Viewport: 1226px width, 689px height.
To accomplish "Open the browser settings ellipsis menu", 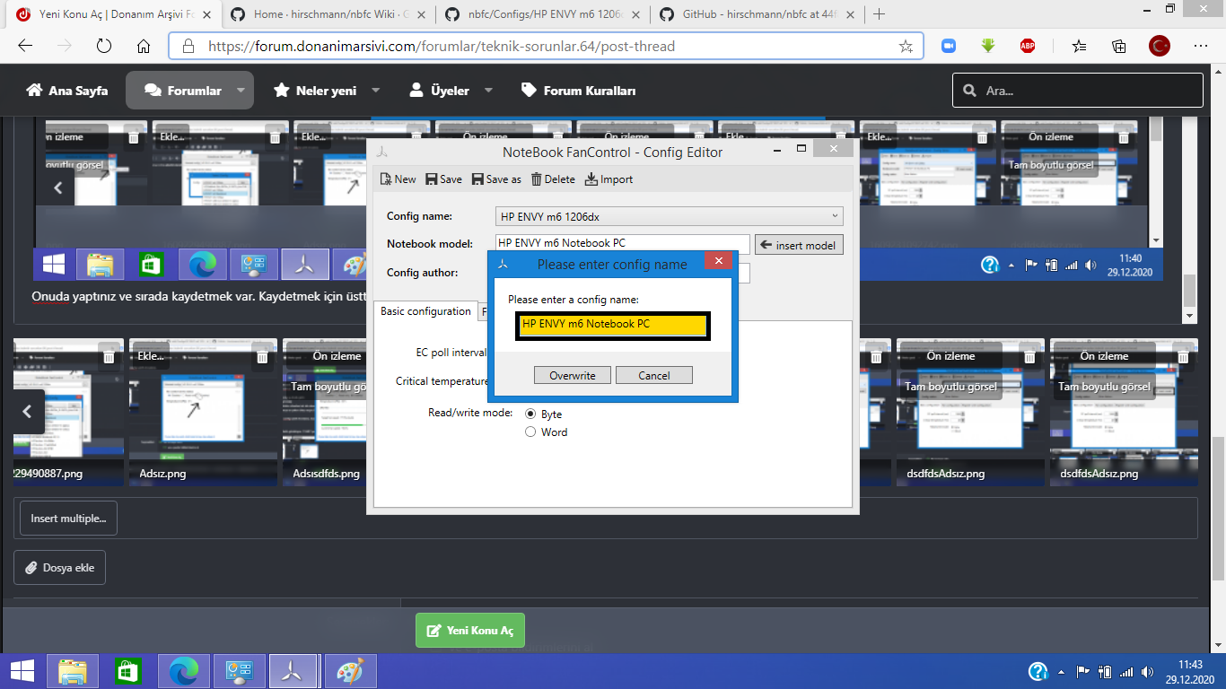I will coord(1201,46).
